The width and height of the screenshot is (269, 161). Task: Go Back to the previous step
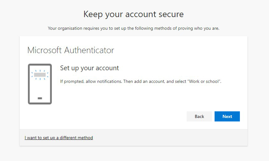(199, 116)
